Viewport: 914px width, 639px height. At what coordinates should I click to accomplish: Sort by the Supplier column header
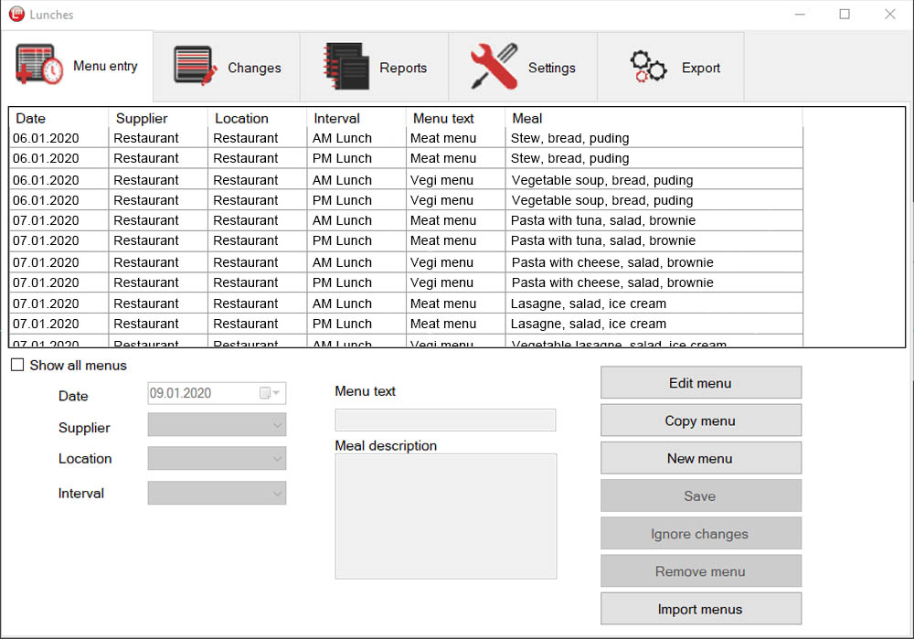click(x=158, y=118)
